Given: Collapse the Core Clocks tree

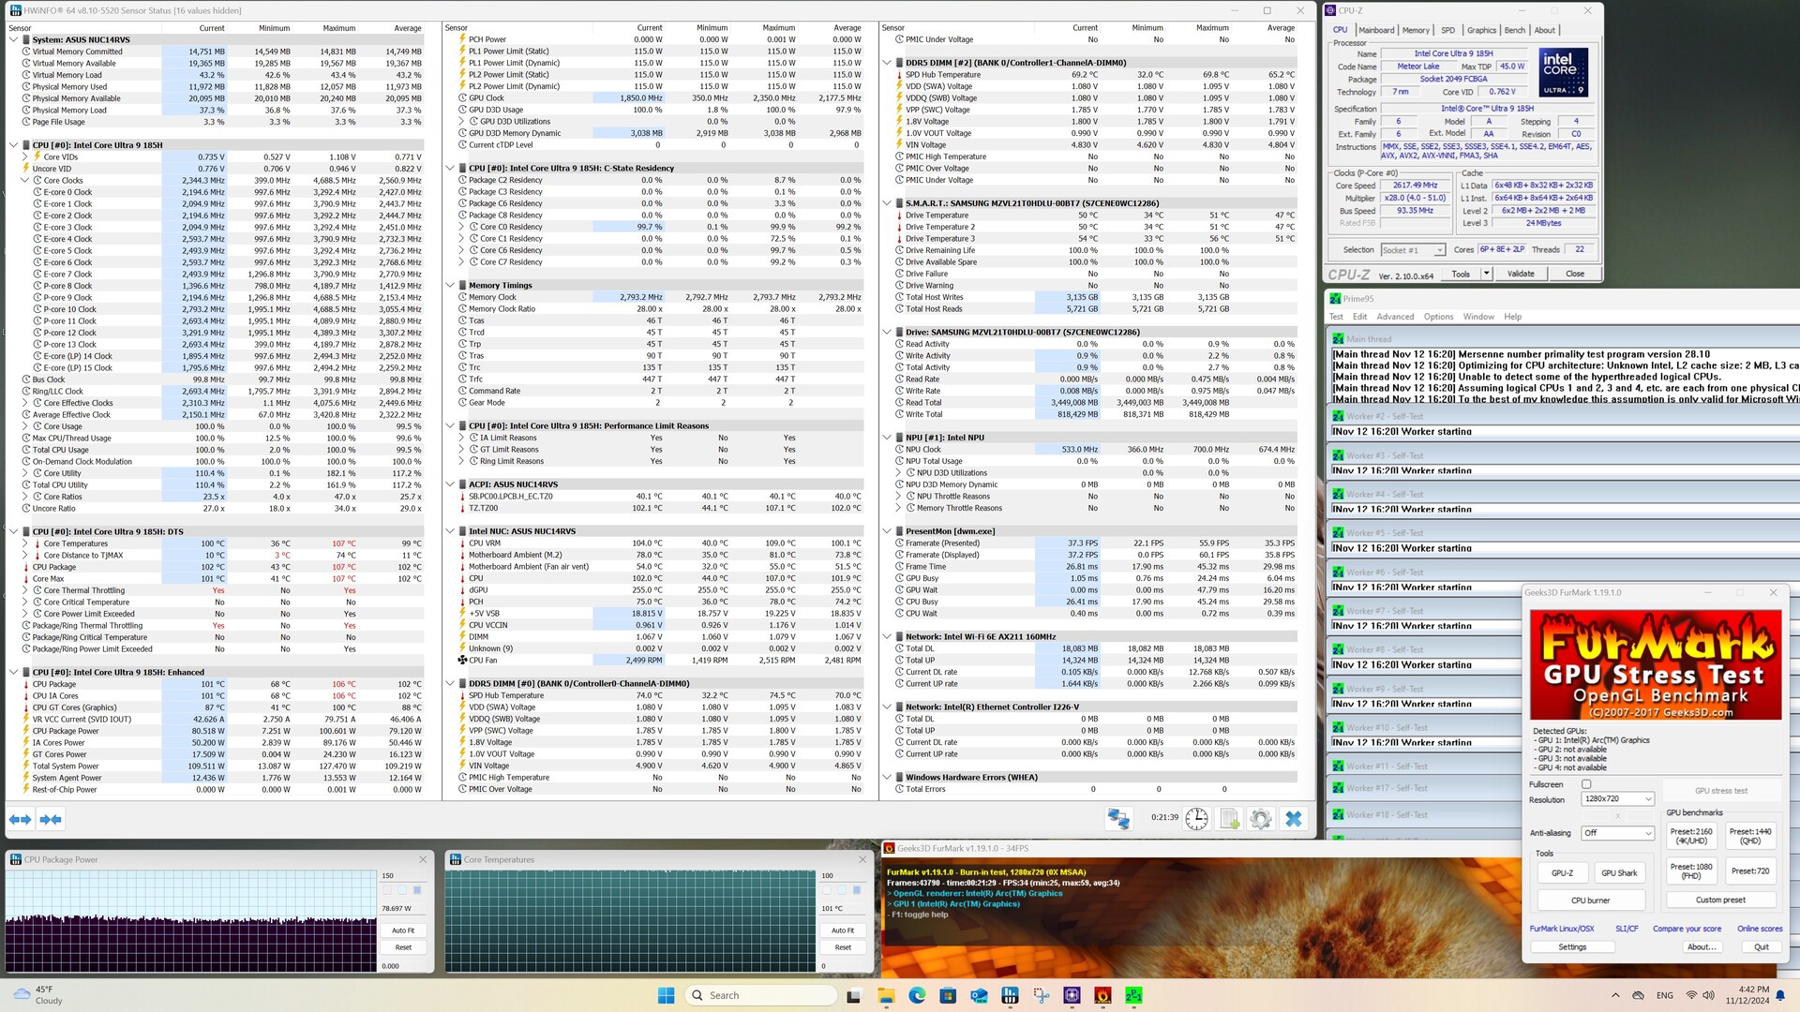Looking at the screenshot, I should click(25, 181).
